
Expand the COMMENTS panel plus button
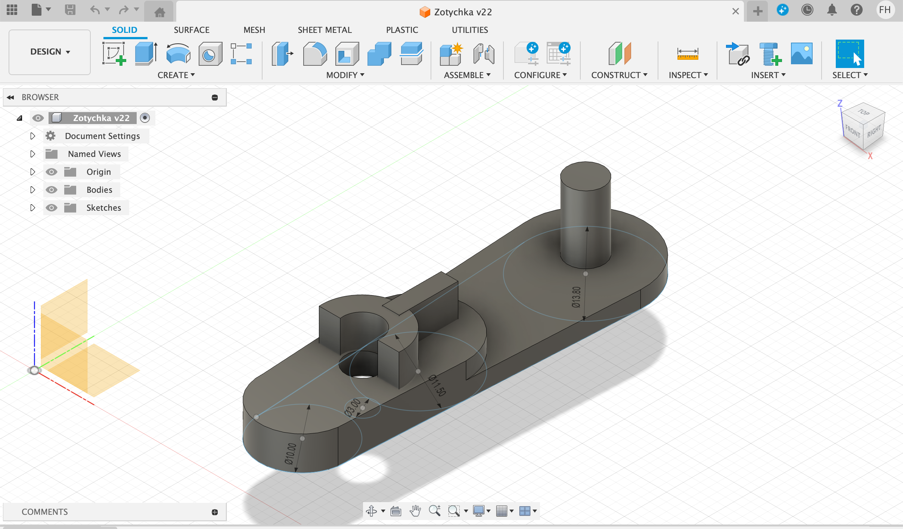click(x=215, y=512)
